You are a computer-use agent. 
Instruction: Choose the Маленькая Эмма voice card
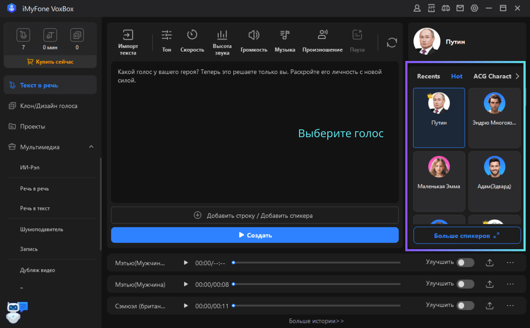tap(439, 181)
